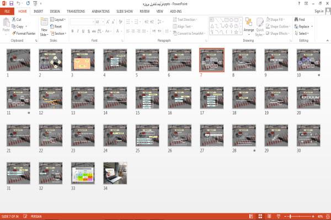Open the Section dropdown
This screenshot has height=220, width=331.
click(58, 33)
